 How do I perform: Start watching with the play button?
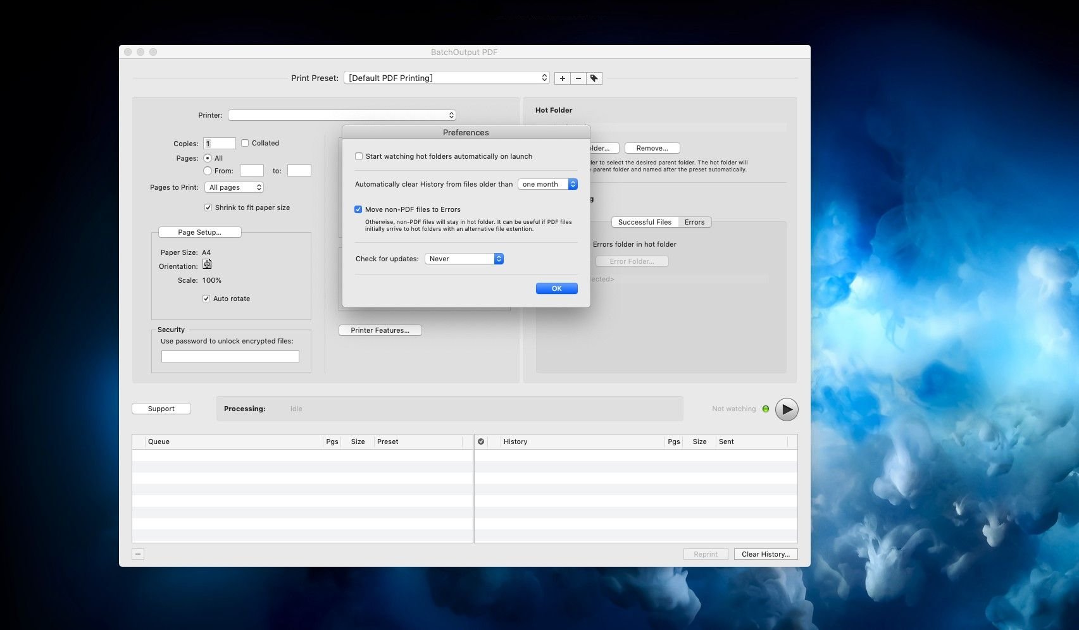pos(787,409)
